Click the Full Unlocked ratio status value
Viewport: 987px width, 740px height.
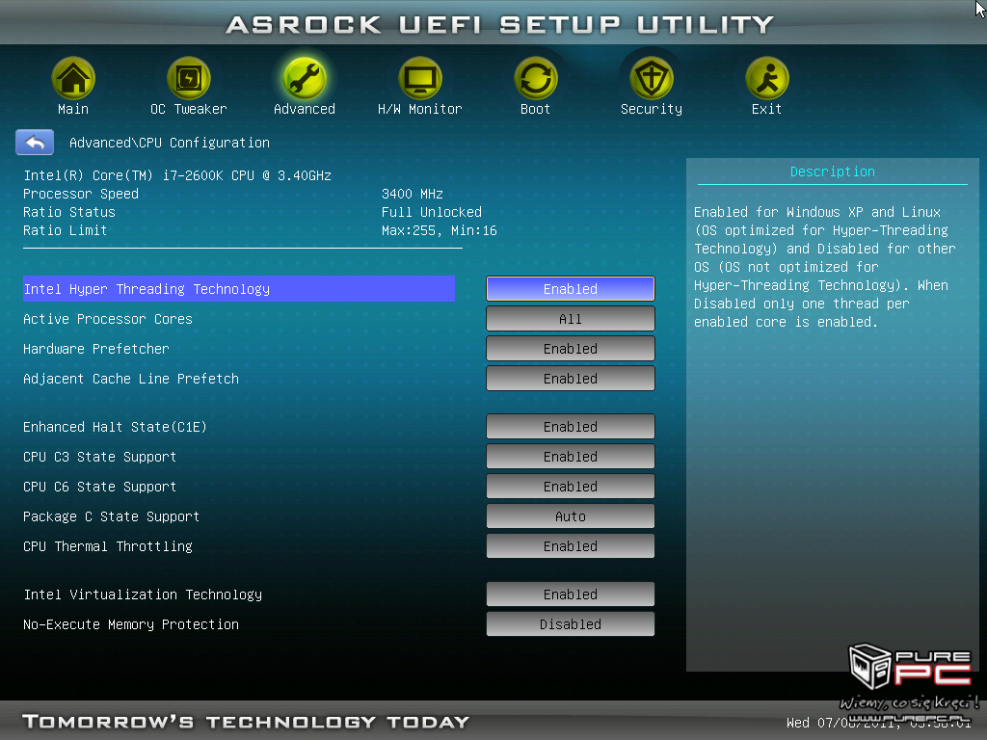coord(431,212)
